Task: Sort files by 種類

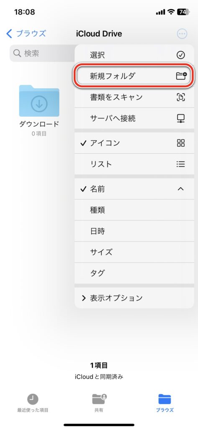Action: (134, 210)
